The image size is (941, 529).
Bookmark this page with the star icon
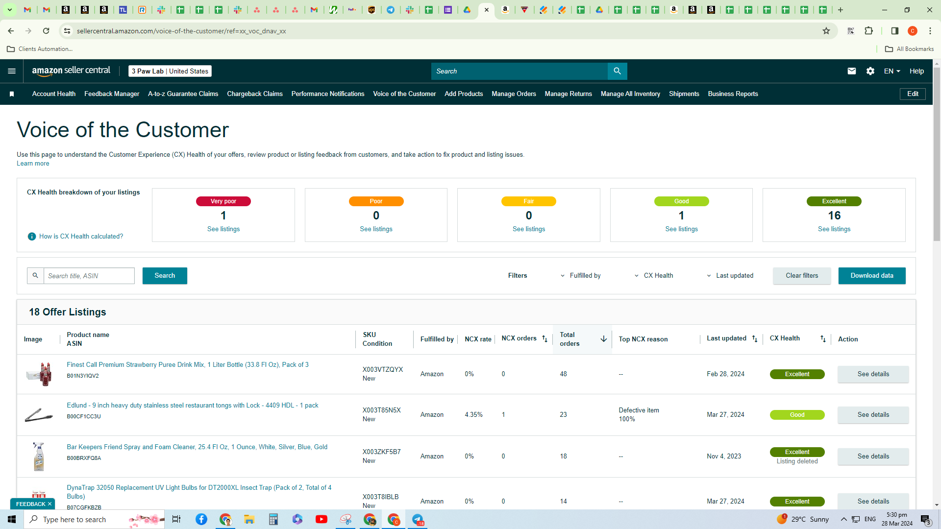(x=826, y=31)
